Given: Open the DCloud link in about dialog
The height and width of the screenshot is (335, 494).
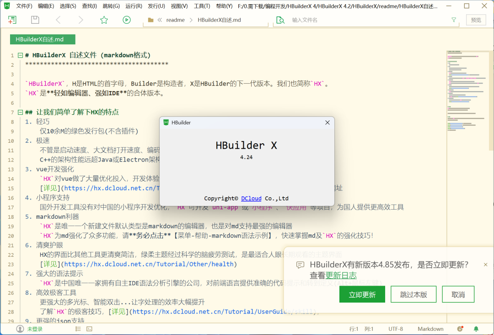Looking at the screenshot, I should point(251,198).
